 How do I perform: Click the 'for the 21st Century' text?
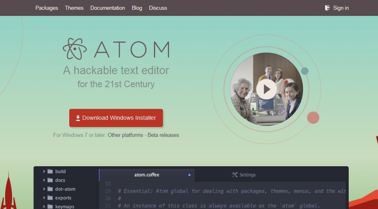116,84
